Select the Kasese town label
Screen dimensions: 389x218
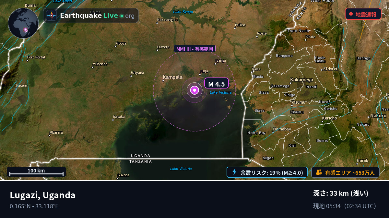(x=22, y=86)
